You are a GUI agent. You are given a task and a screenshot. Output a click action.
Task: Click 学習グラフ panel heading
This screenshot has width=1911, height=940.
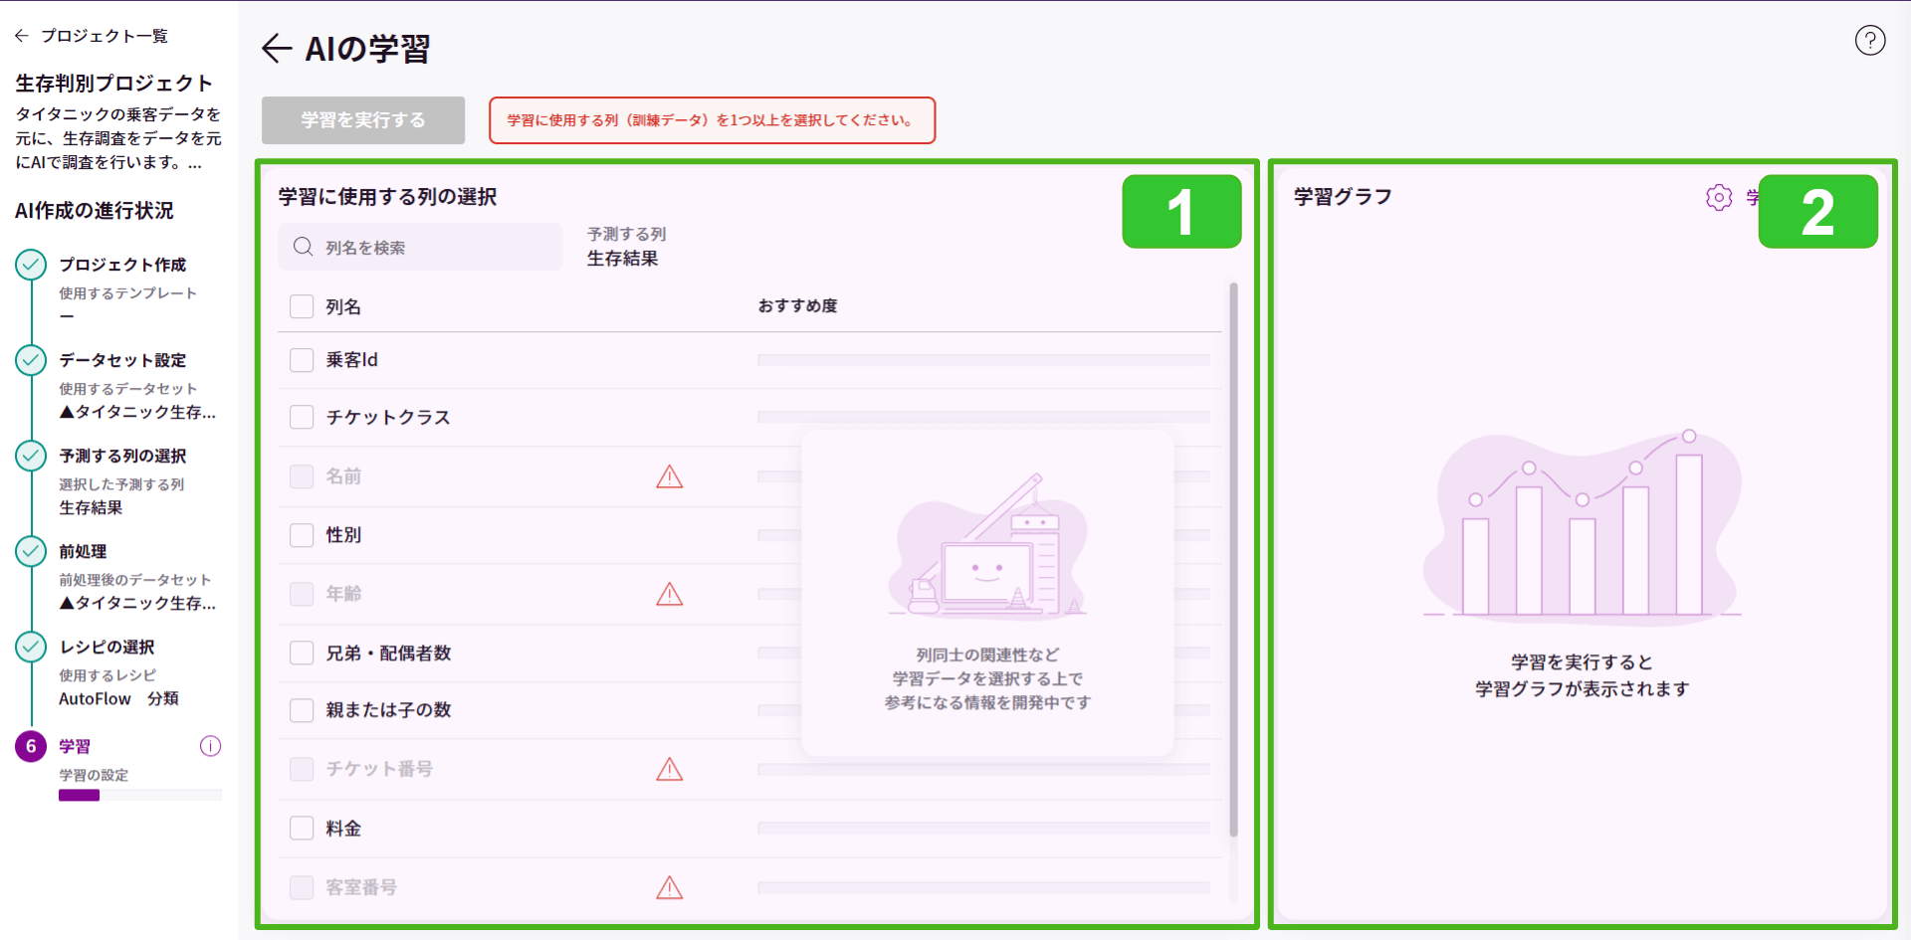click(1343, 197)
